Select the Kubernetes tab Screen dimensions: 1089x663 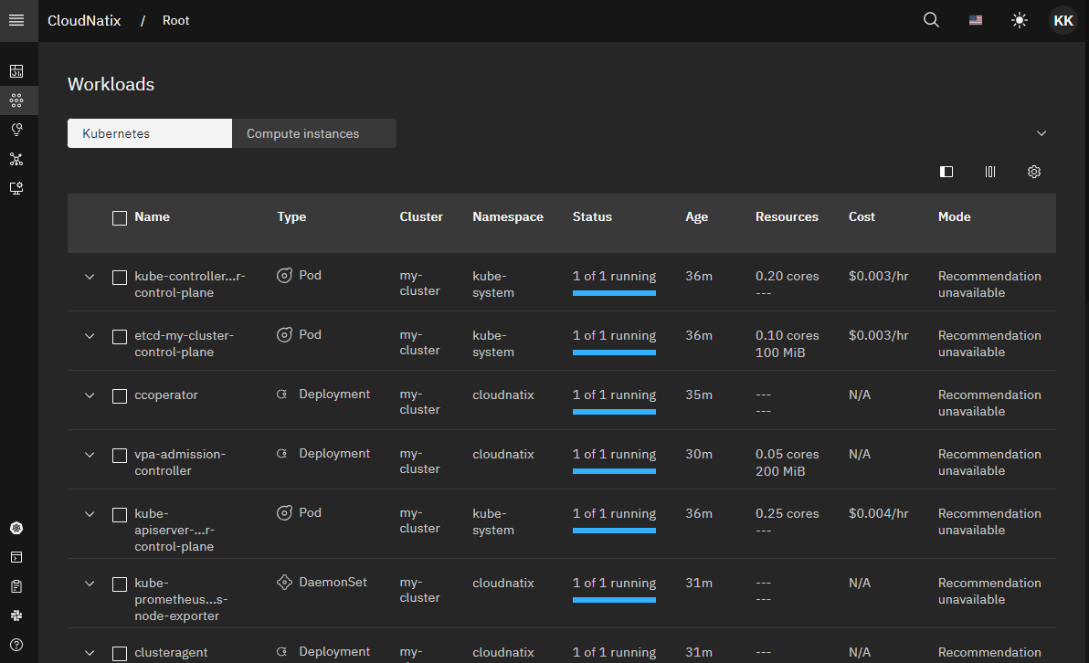(150, 133)
